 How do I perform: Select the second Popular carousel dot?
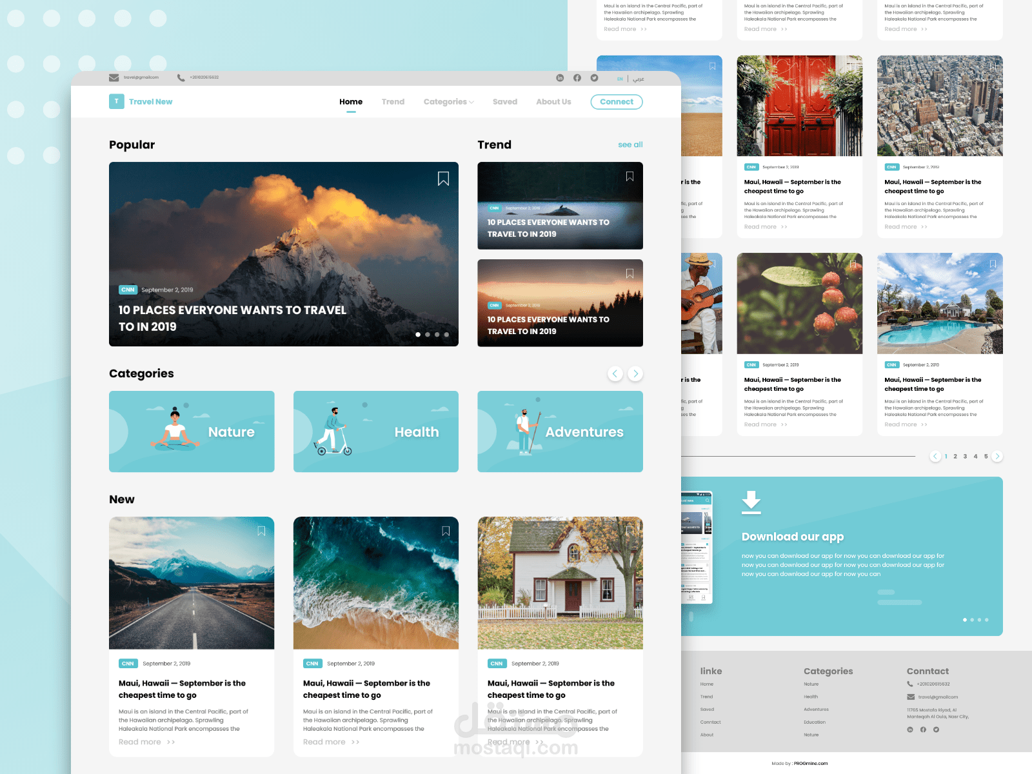click(x=428, y=335)
